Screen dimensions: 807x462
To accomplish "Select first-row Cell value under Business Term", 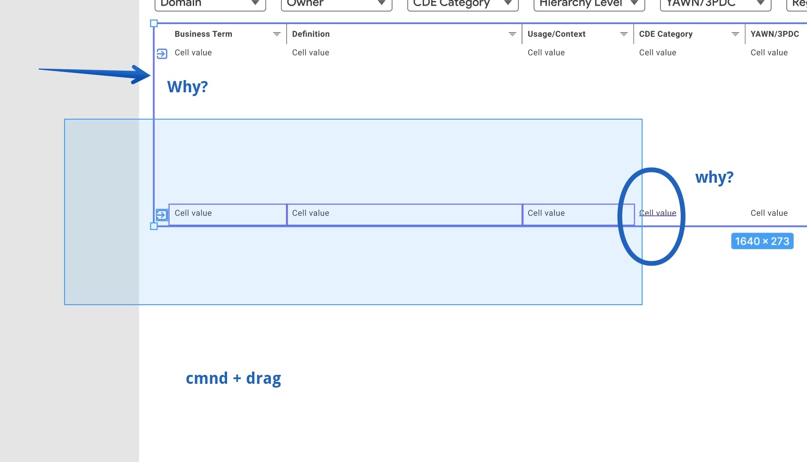I will pyautogui.click(x=193, y=53).
